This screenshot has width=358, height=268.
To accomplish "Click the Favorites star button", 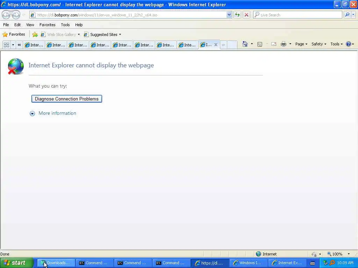I will coord(14,35).
